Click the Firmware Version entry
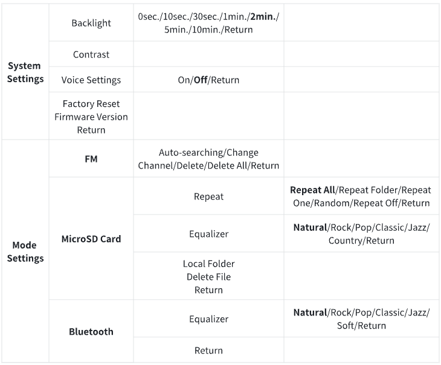 point(91,117)
